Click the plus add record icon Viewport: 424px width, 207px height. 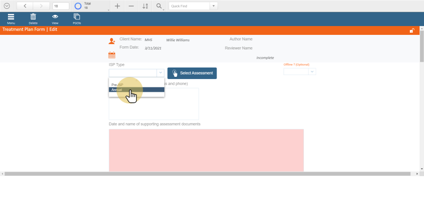(x=117, y=6)
